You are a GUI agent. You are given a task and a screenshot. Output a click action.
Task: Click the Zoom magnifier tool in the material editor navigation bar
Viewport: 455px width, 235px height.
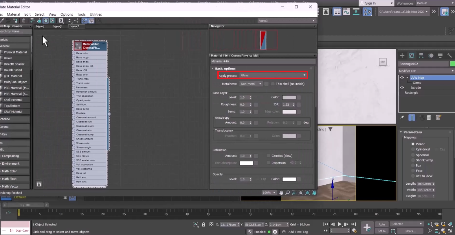point(288,193)
